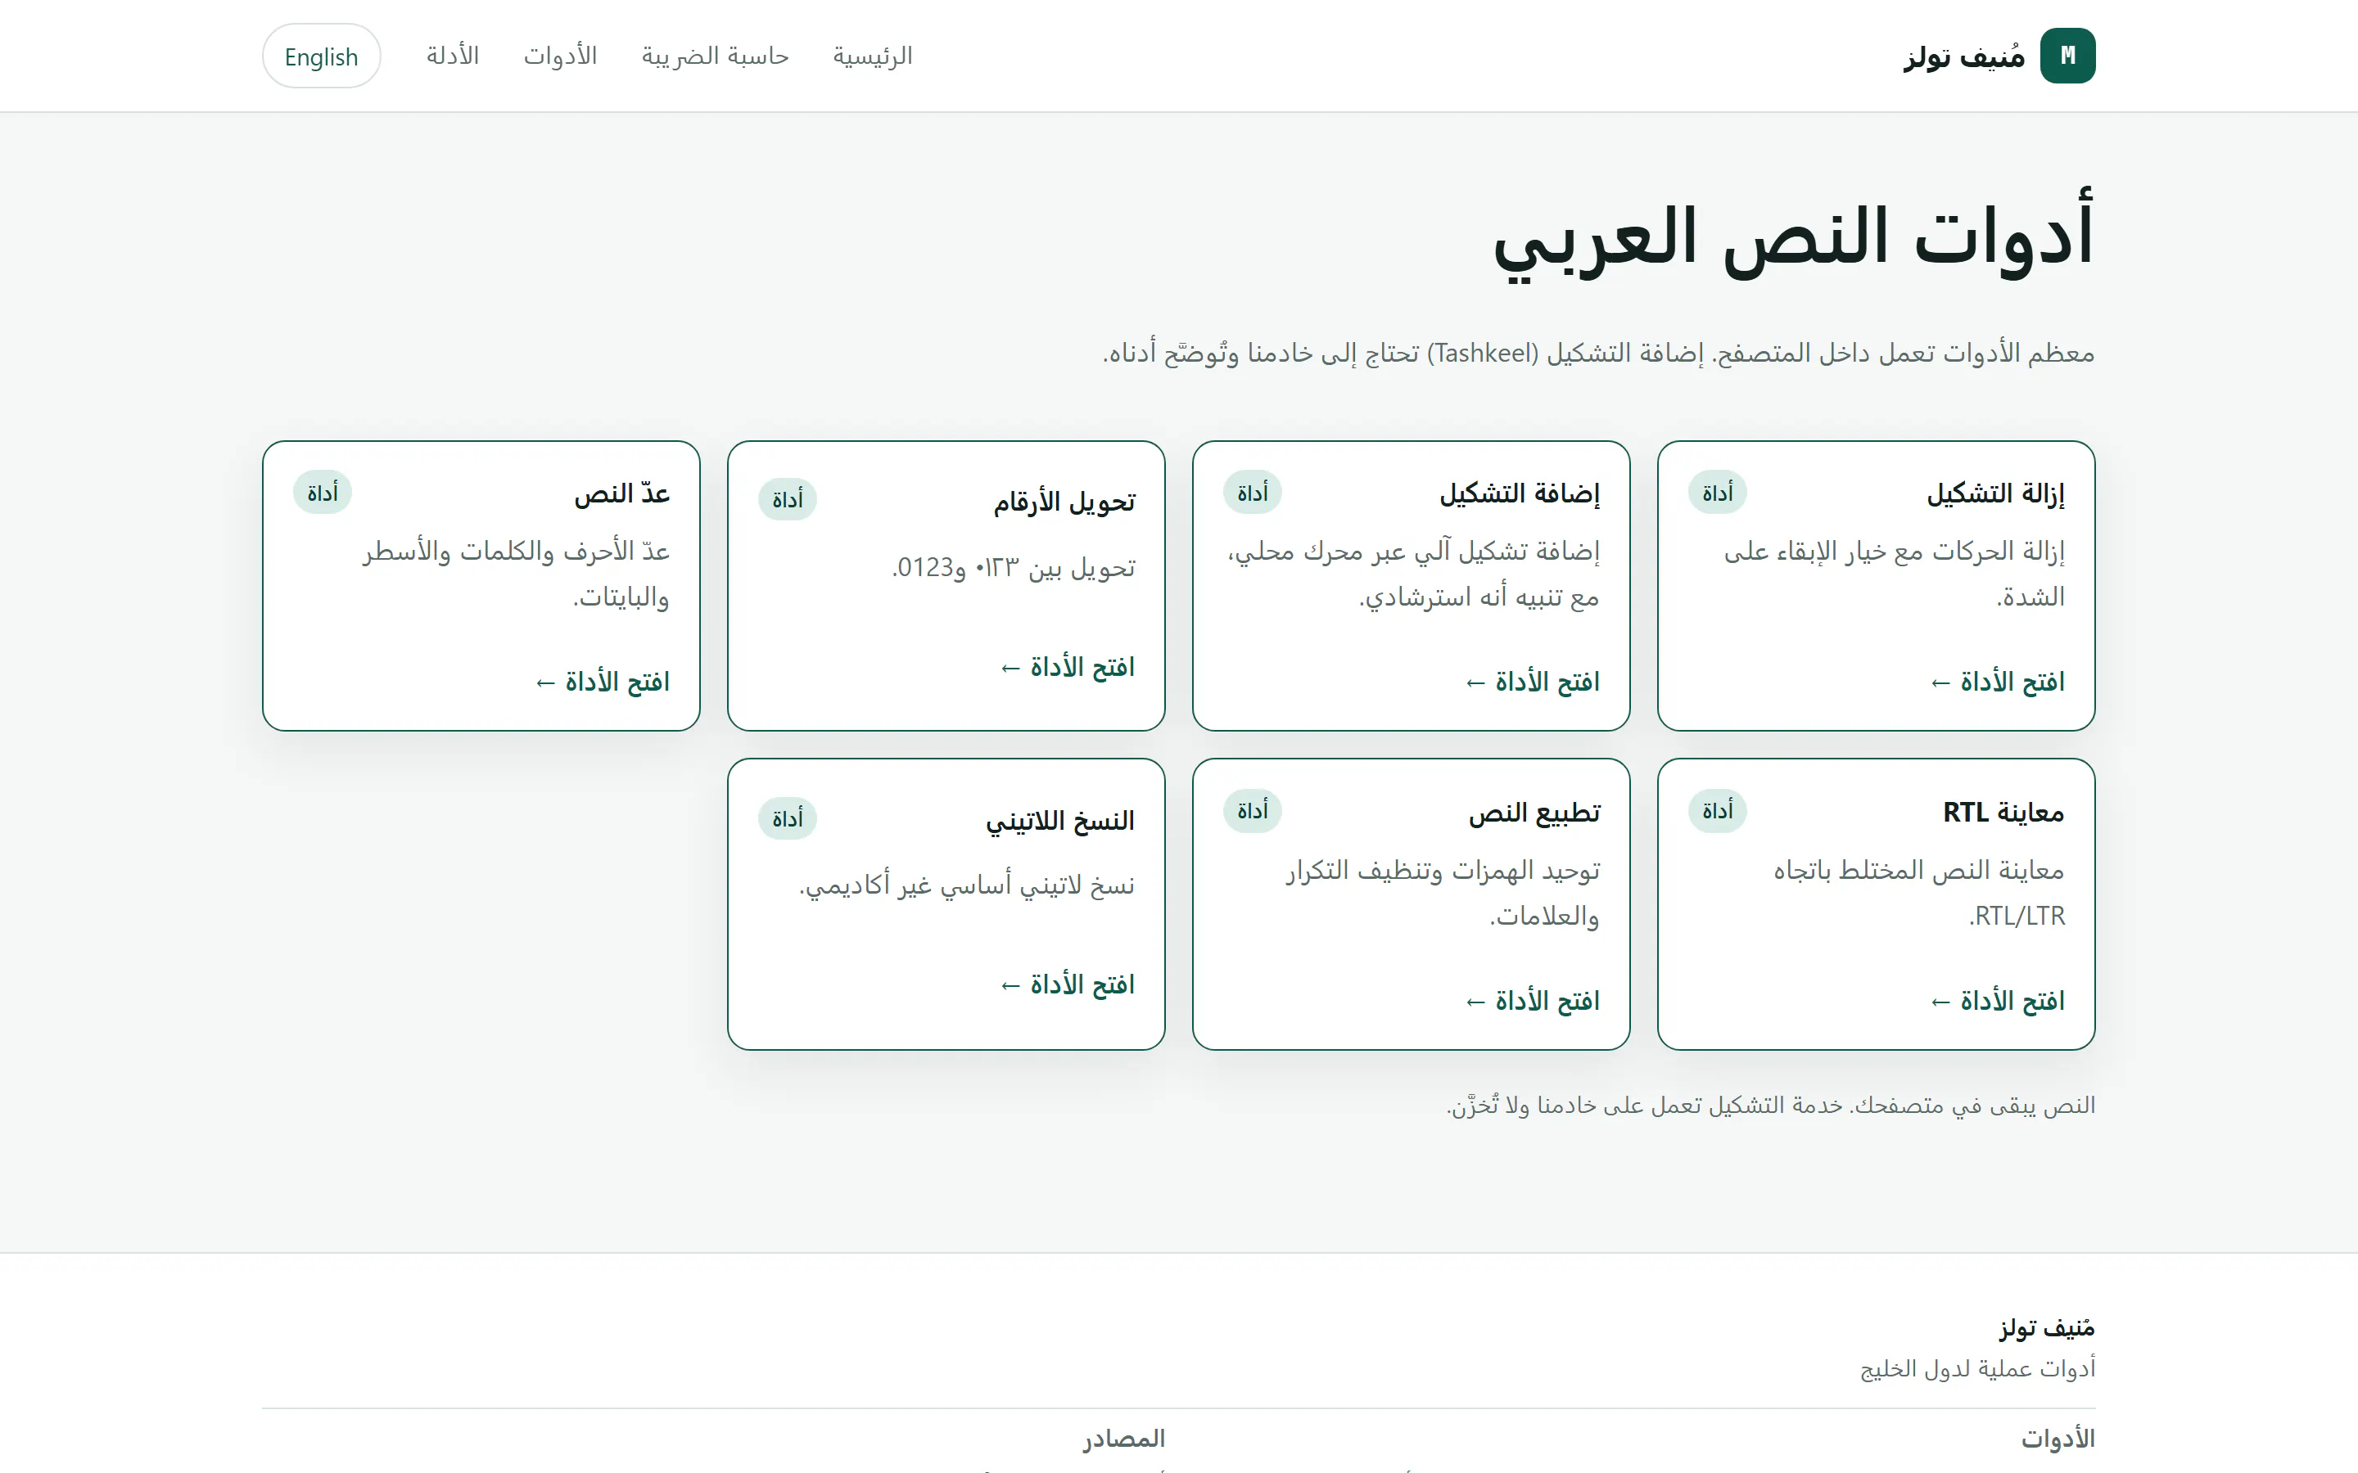Click the أداة badge on تطبيع النص card
Screen dimensions: 2358x1473
click(x=1253, y=810)
